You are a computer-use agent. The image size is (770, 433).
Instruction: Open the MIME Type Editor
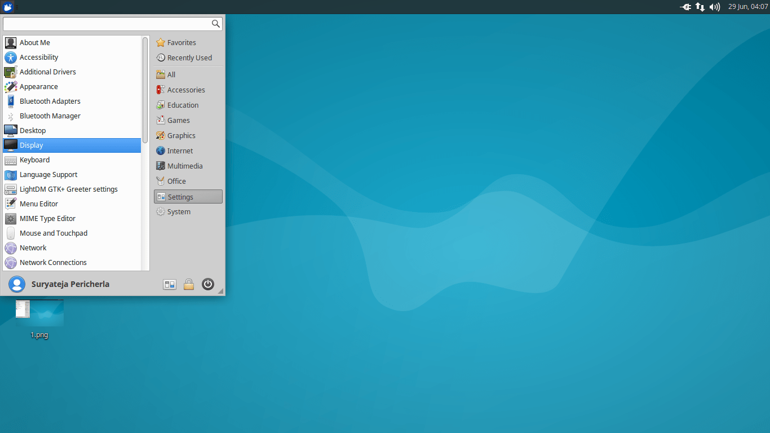[x=47, y=218]
